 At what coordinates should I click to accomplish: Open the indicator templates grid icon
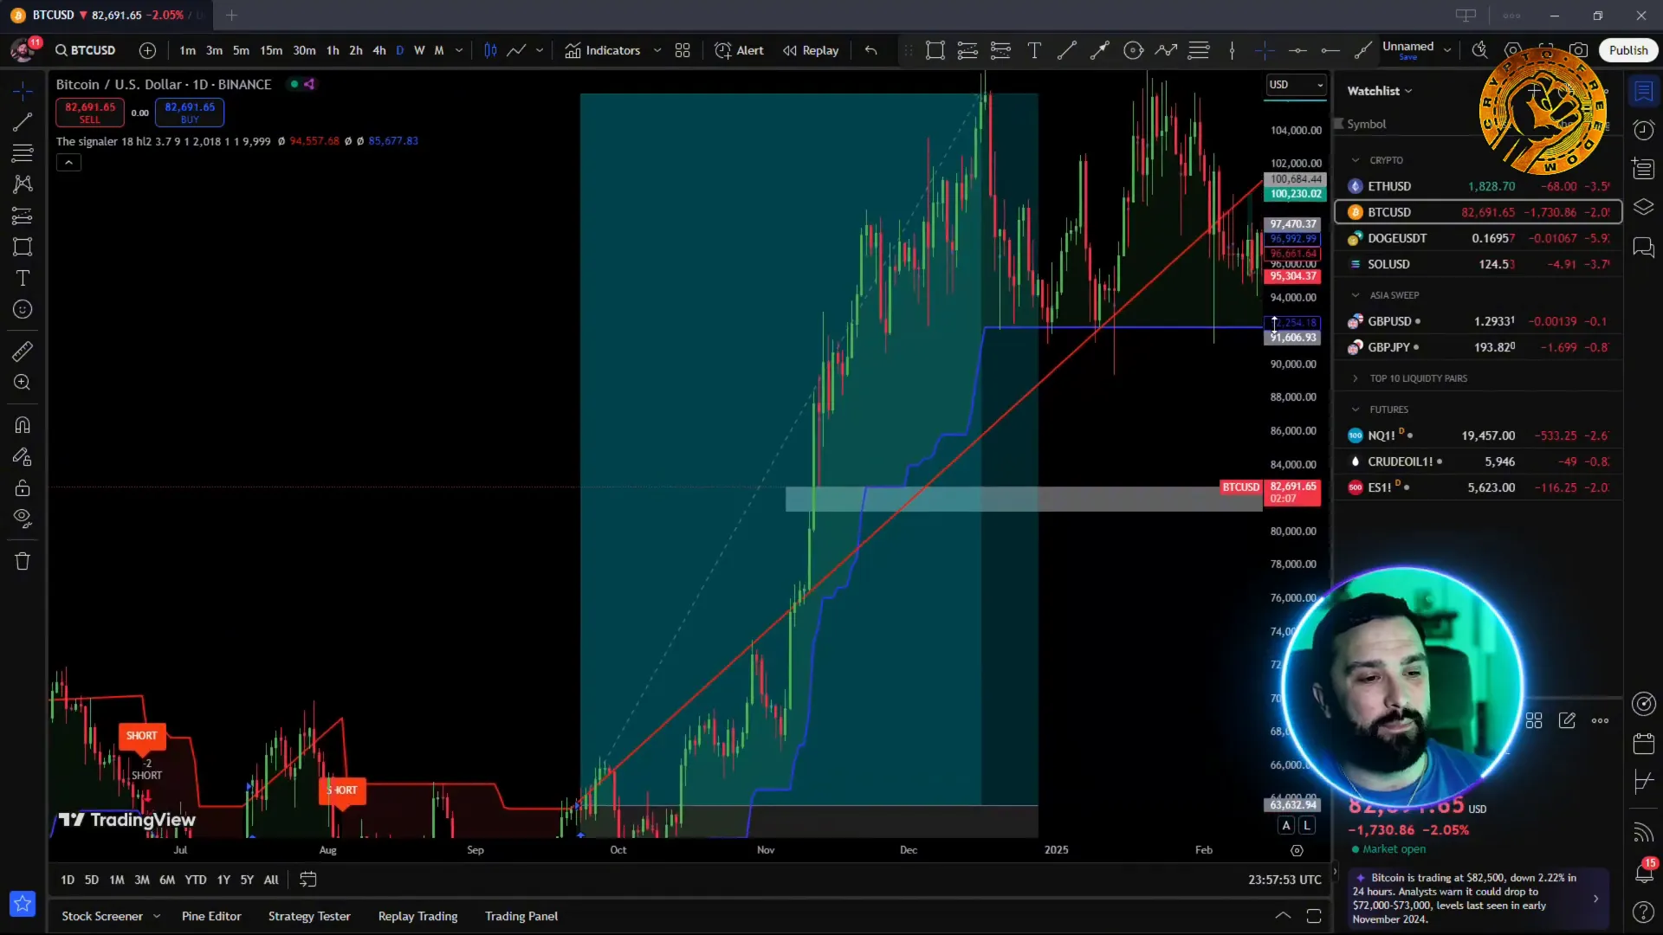click(x=683, y=50)
